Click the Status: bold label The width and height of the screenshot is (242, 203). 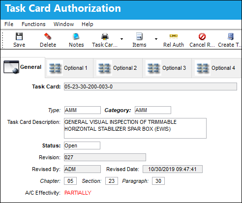point(51,145)
